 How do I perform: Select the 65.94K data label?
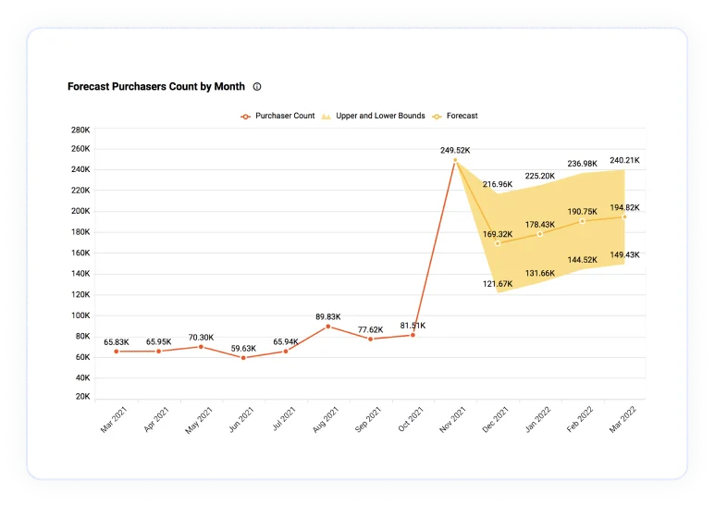286,342
